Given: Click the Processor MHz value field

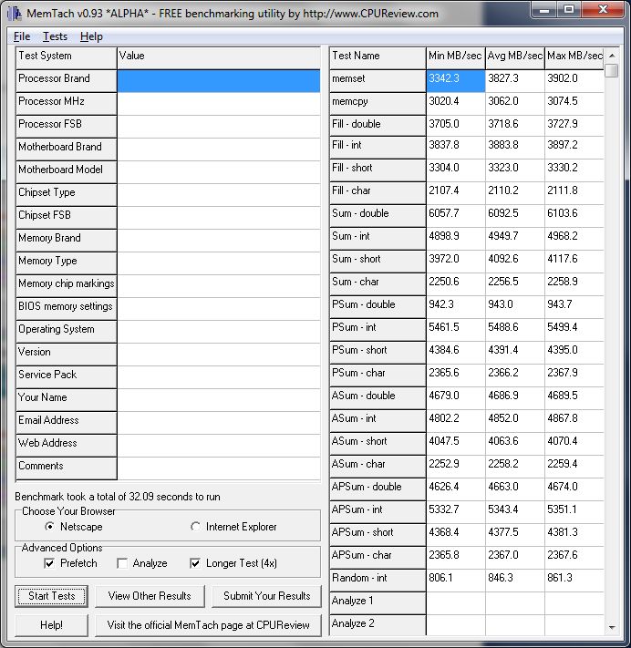Looking at the screenshot, I should pos(219,104).
